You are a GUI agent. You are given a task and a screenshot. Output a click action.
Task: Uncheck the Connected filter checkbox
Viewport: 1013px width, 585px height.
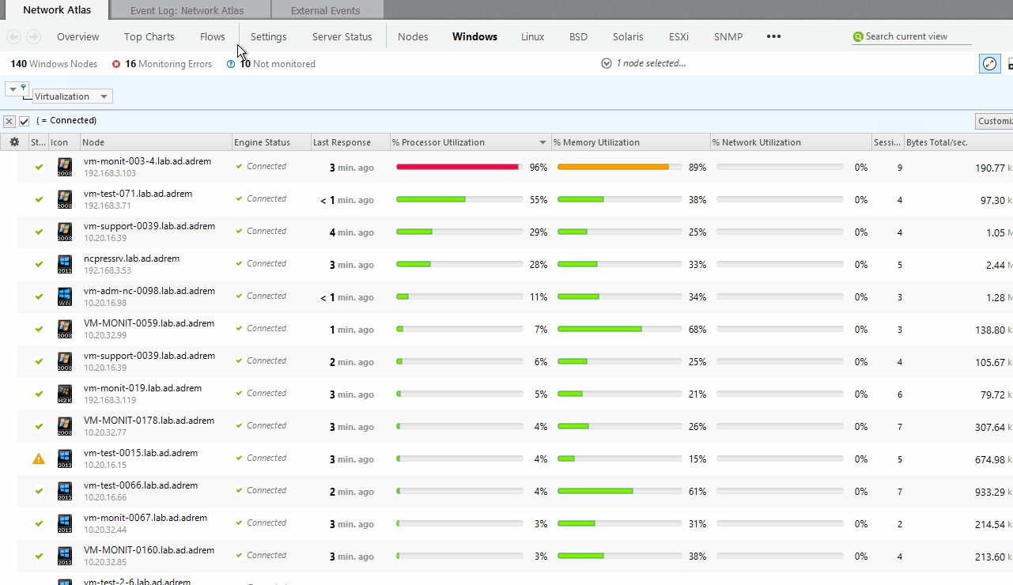click(25, 121)
